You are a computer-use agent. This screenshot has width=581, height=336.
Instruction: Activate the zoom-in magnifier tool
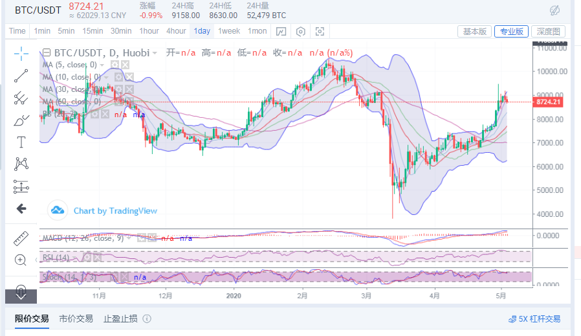pos(21,260)
